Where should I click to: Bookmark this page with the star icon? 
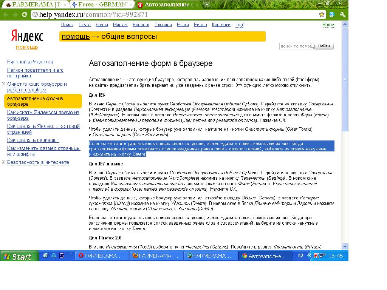click(x=321, y=15)
